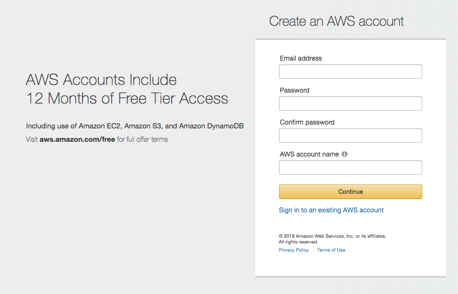This screenshot has height=294, width=458.
Task: Click the AWS account name label
Action: pyautogui.click(x=310, y=154)
